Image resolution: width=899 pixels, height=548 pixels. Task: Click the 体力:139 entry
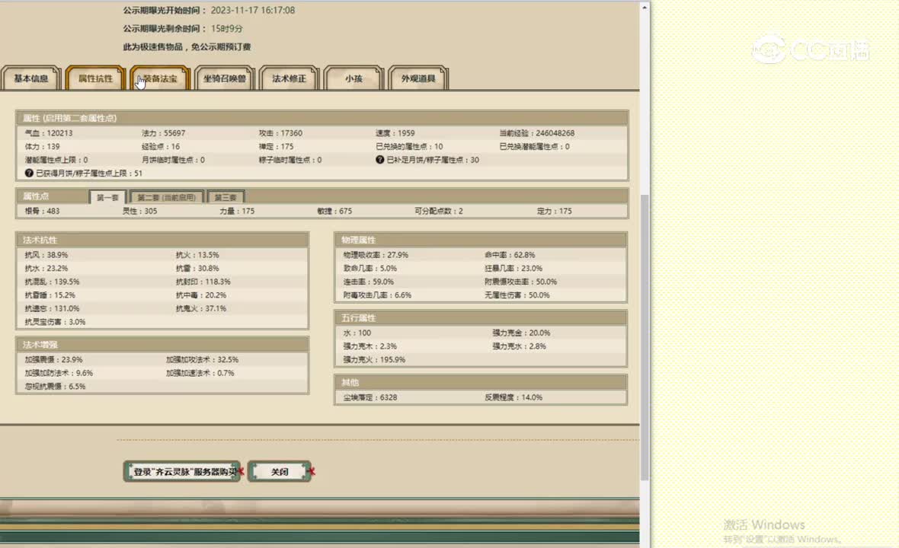[x=43, y=147]
